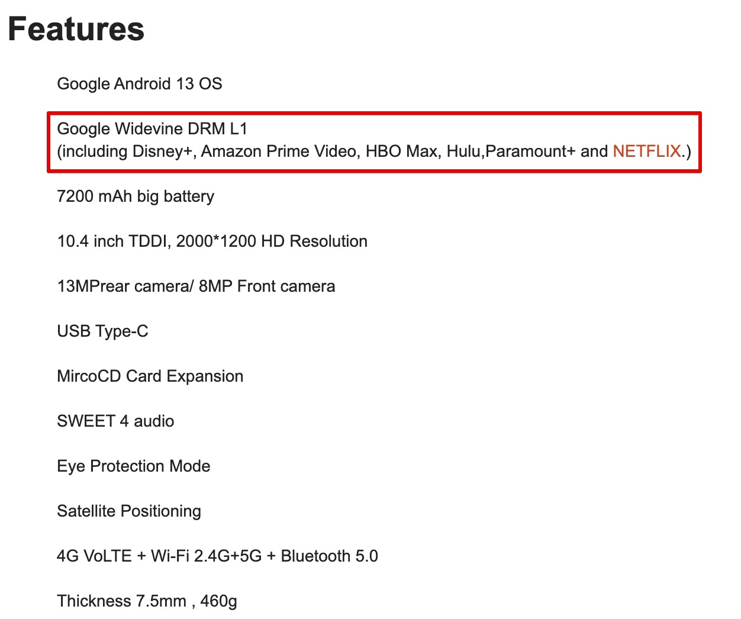Click the red NETFLIX link
The height and width of the screenshot is (619, 741).
[x=646, y=151]
